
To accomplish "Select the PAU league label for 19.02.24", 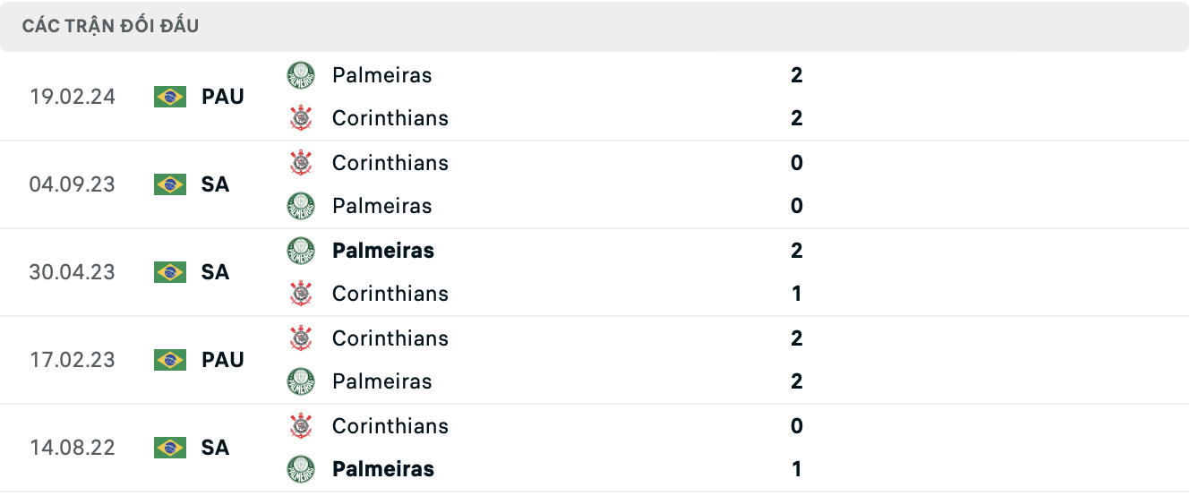I will click(223, 97).
